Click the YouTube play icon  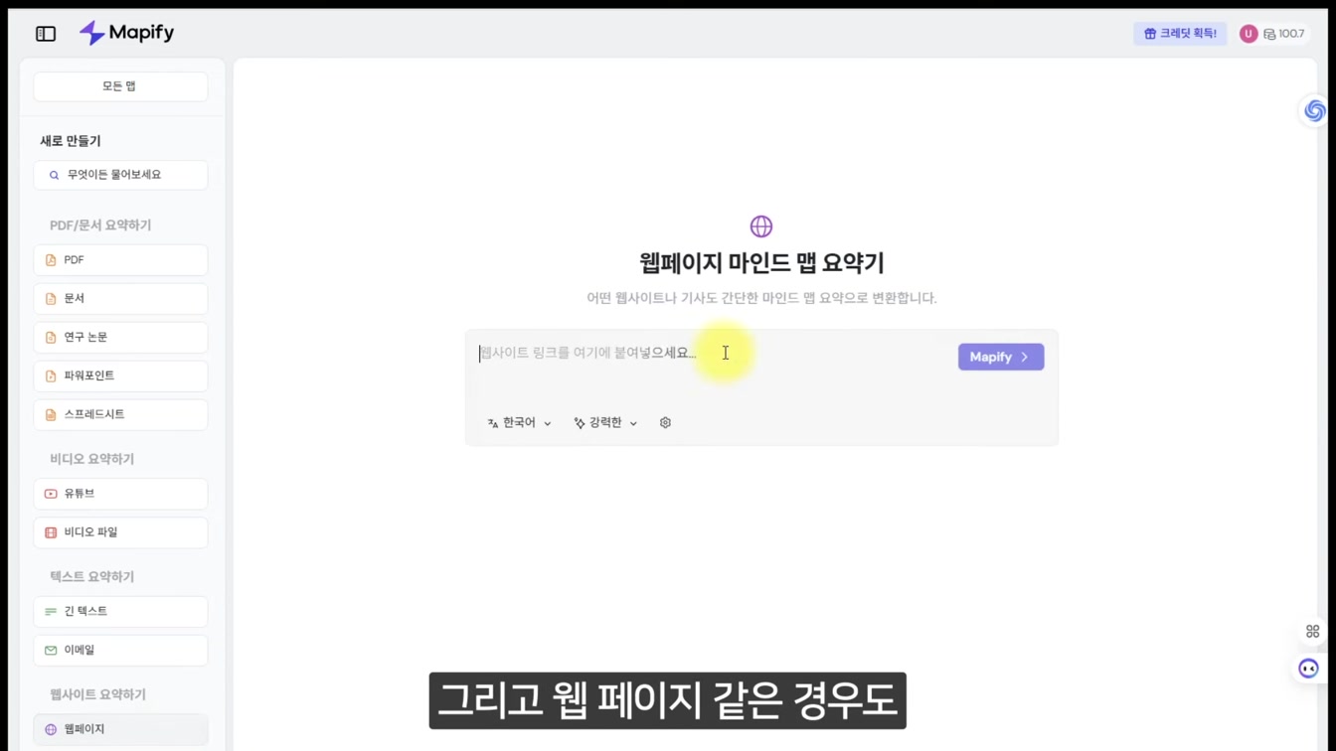[51, 494]
